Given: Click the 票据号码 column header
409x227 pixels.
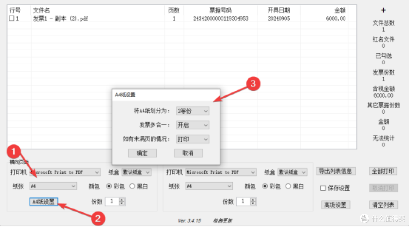Looking at the screenshot, I should 220,11.
